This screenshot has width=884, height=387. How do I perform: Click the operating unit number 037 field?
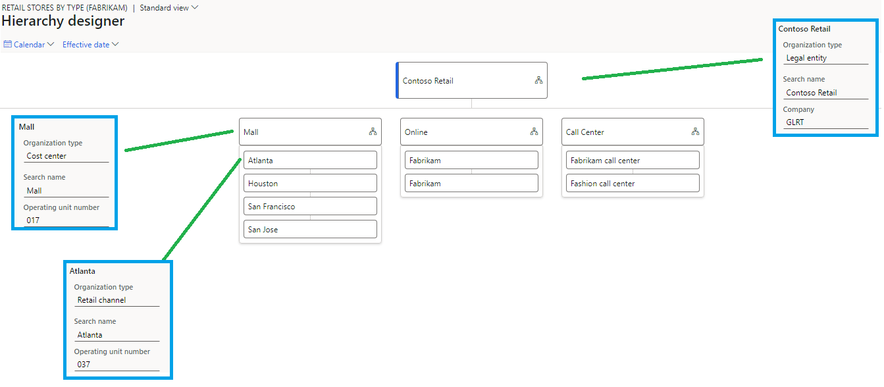click(117, 365)
